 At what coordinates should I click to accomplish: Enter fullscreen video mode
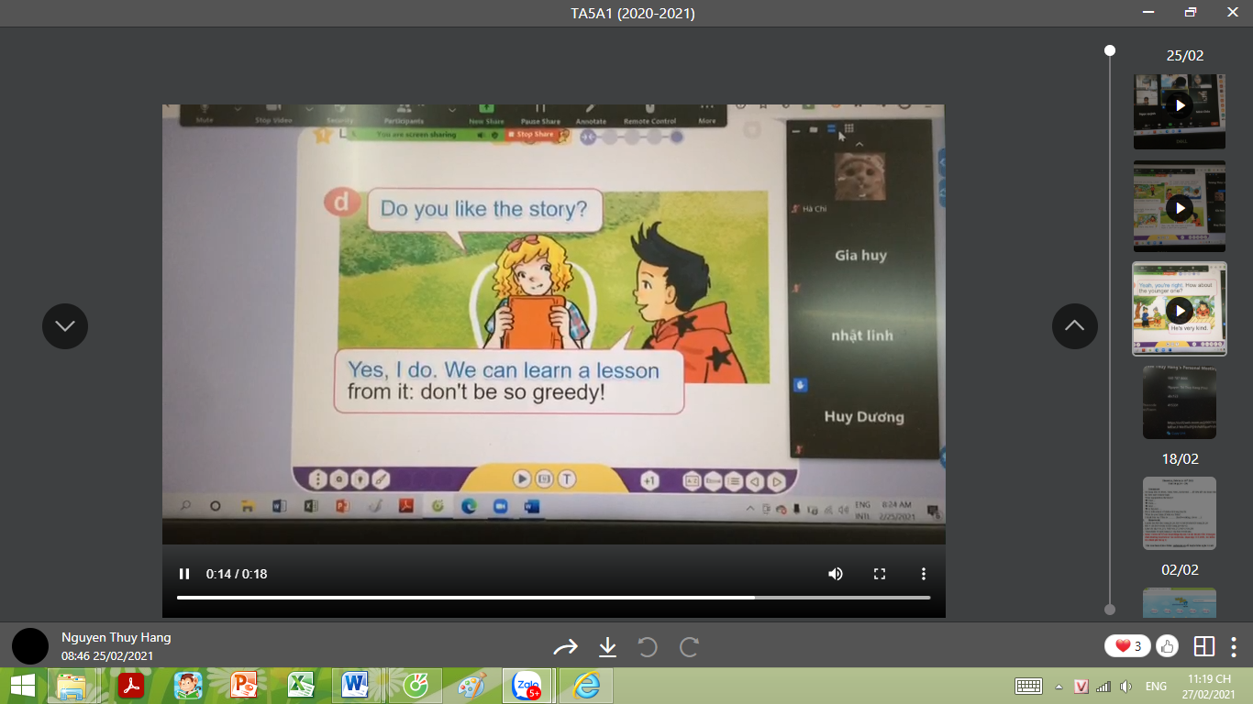[880, 574]
